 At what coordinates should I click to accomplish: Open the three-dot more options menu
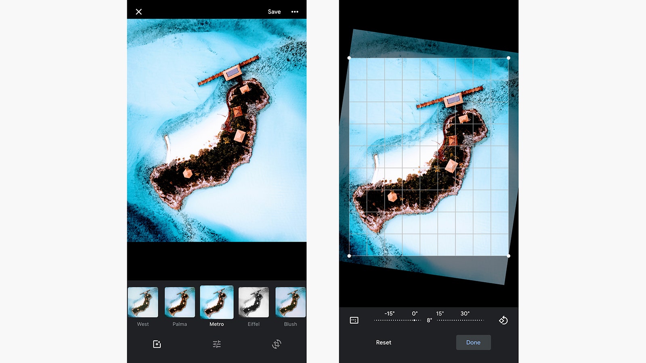pos(295,12)
